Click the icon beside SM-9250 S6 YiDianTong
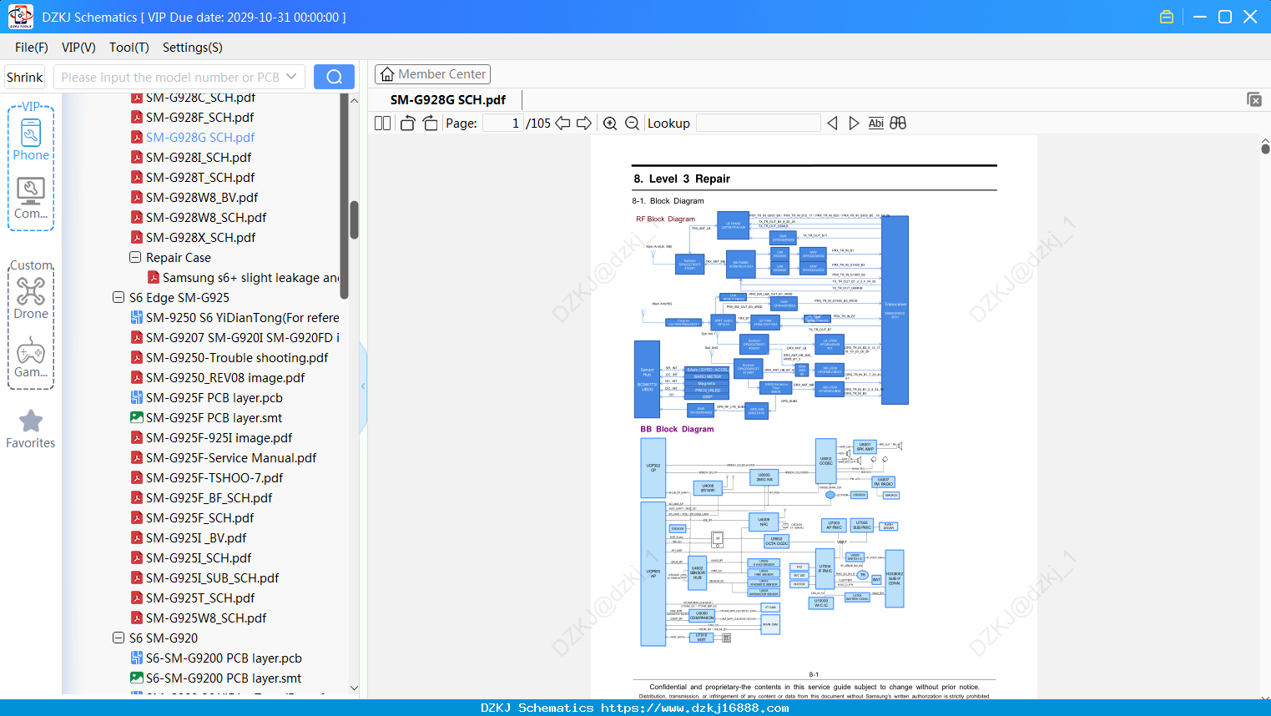The width and height of the screenshot is (1271, 716). click(136, 318)
